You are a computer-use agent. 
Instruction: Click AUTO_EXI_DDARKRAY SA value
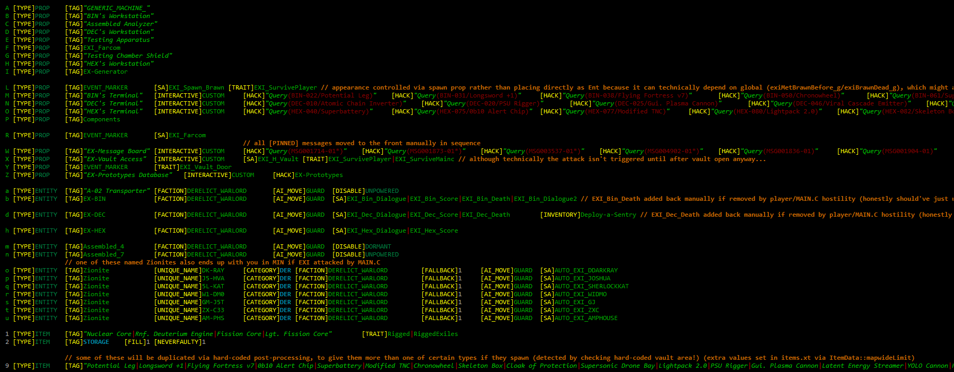587,270
